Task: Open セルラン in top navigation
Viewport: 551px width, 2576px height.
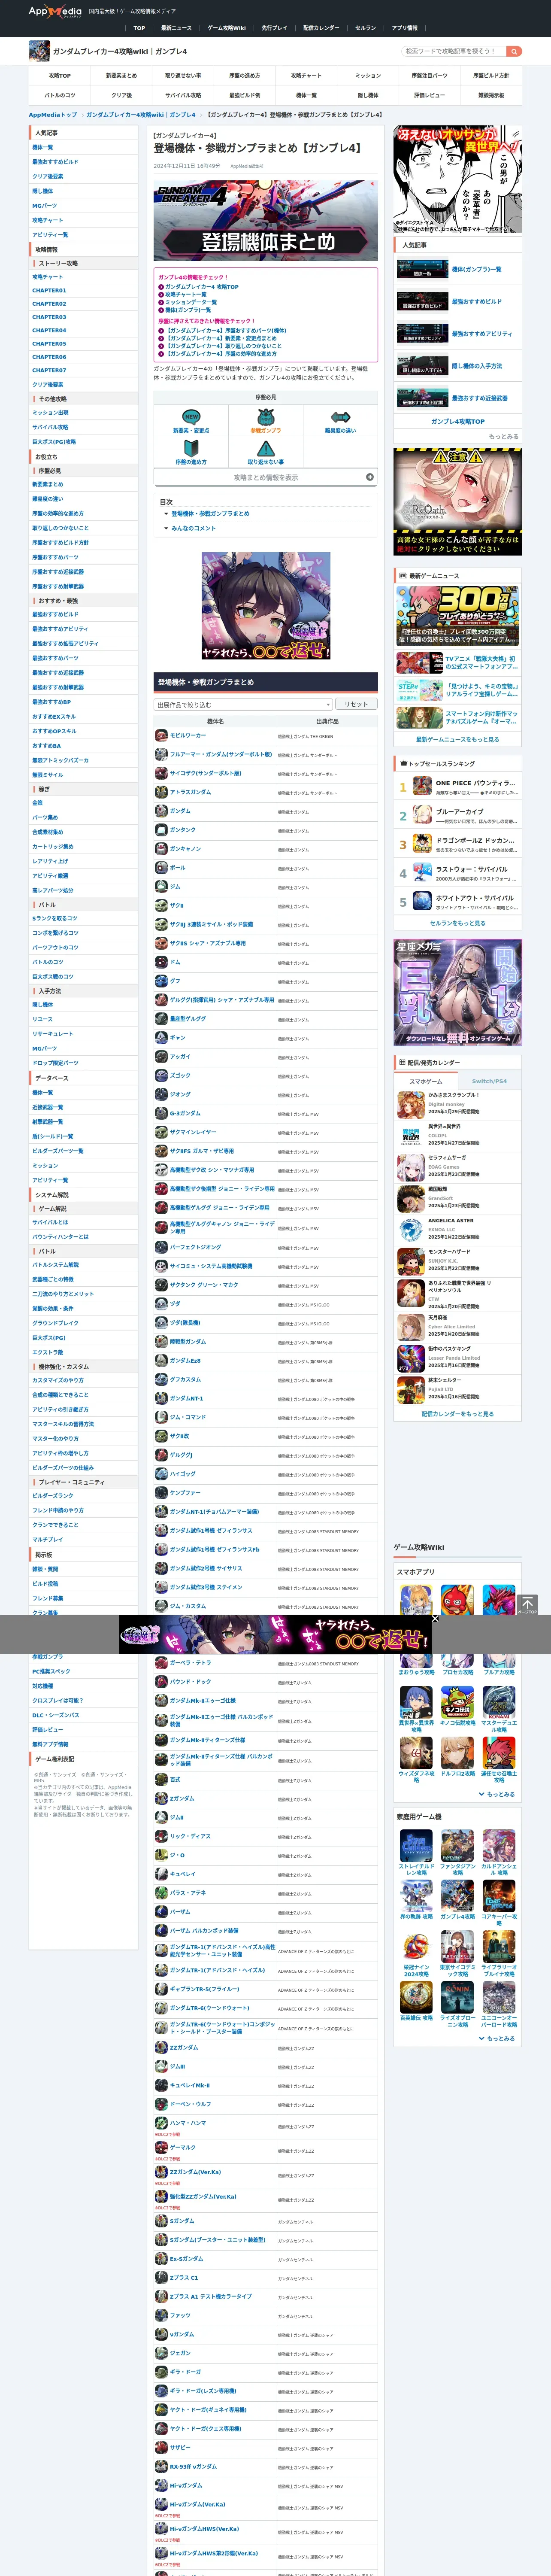Action: pos(365,28)
